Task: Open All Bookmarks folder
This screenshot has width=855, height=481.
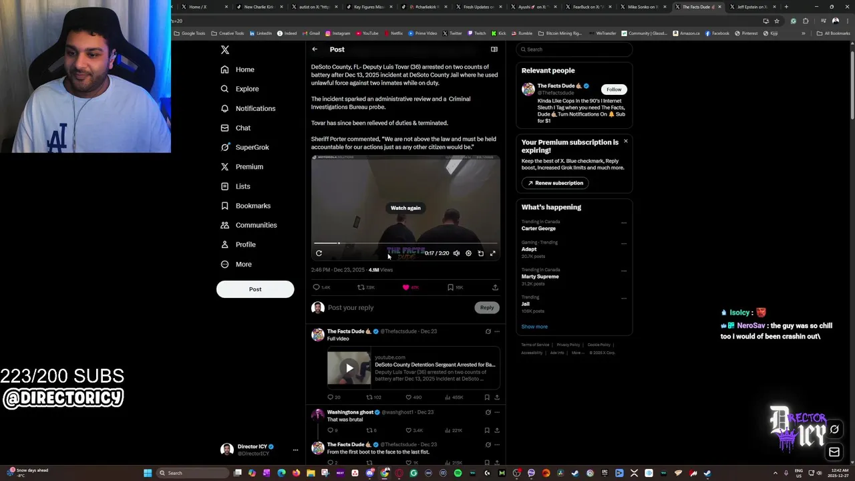Action: 834,33
